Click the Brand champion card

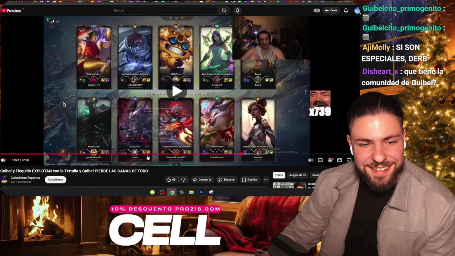(258, 75)
